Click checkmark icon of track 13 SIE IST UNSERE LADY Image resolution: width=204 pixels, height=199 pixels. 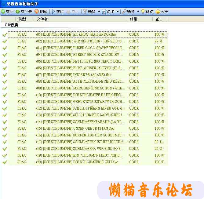(5, 115)
